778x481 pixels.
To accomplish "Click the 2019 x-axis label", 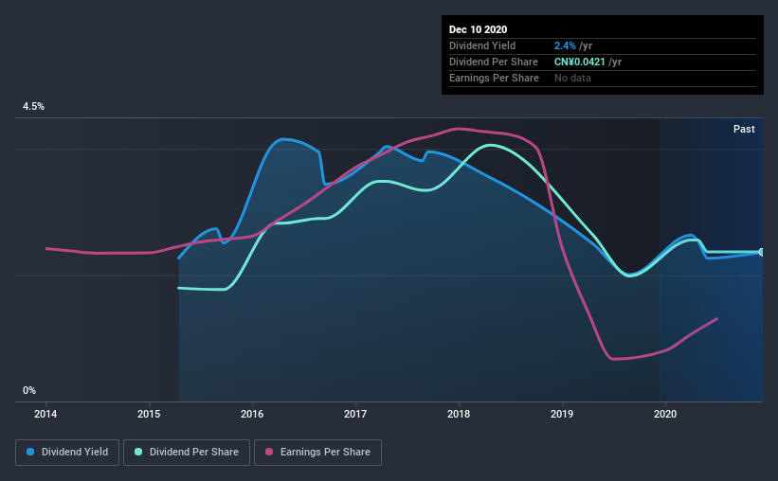I will pyautogui.click(x=562, y=414).
